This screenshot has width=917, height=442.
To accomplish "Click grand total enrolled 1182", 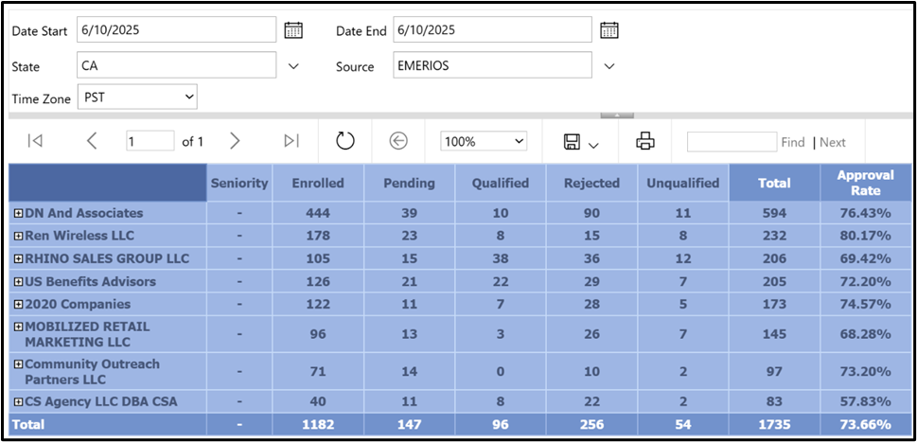I will point(318,424).
